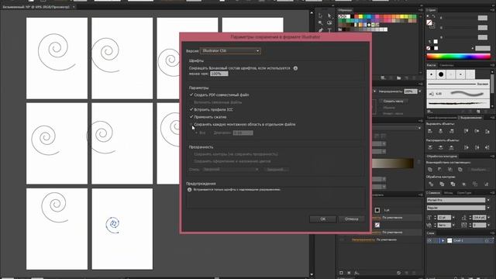Click horizontal align right icon
Viewport: 496px width, 279px height.
point(451,131)
